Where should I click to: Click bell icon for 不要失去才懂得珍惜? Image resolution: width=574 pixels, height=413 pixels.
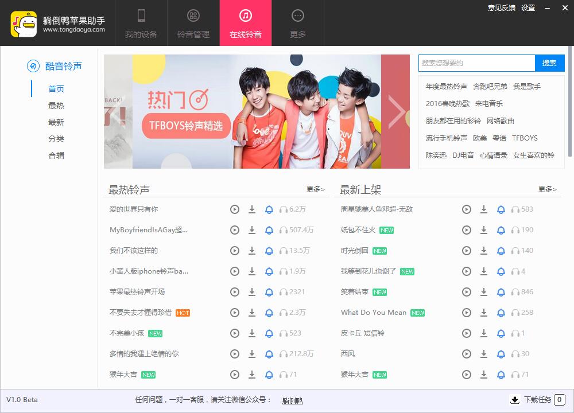(x=269, y=313)
